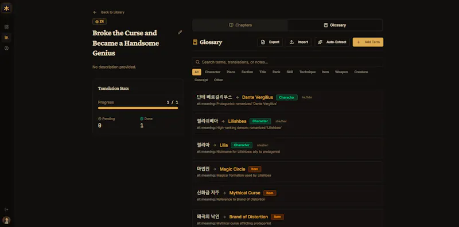Select the All filter chip

click(x=197, y=72)
